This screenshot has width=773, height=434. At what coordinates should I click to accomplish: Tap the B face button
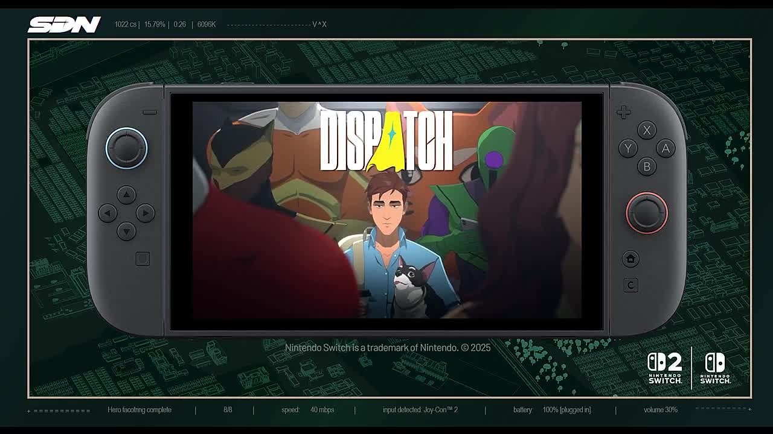[x=647, y=166]
